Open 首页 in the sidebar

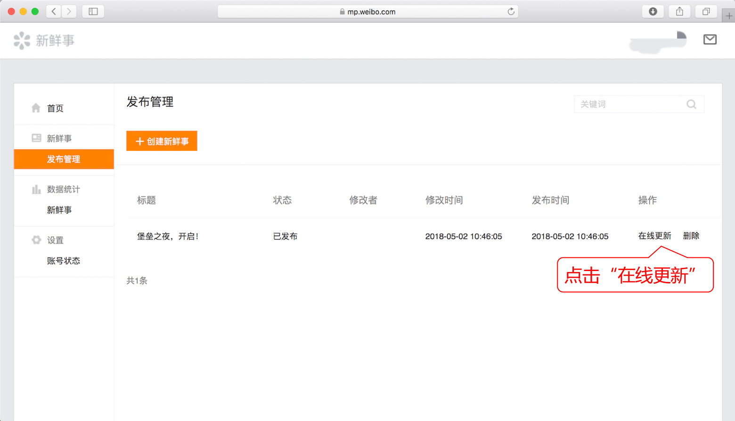click(x=55, y=108)
